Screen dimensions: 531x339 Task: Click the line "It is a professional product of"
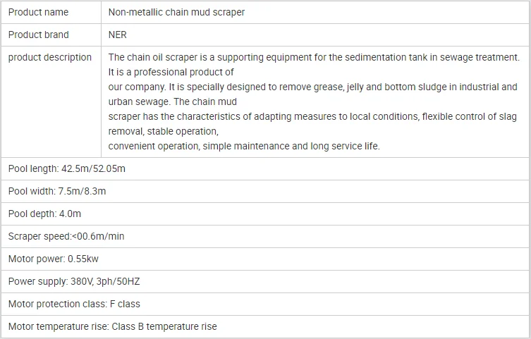[x=171, y=72]
